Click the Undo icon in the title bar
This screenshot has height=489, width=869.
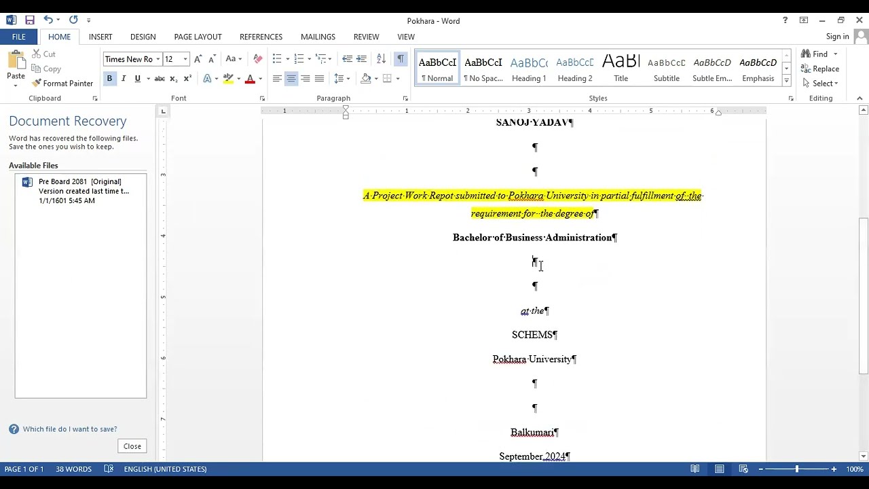click(x=48, y=20)
